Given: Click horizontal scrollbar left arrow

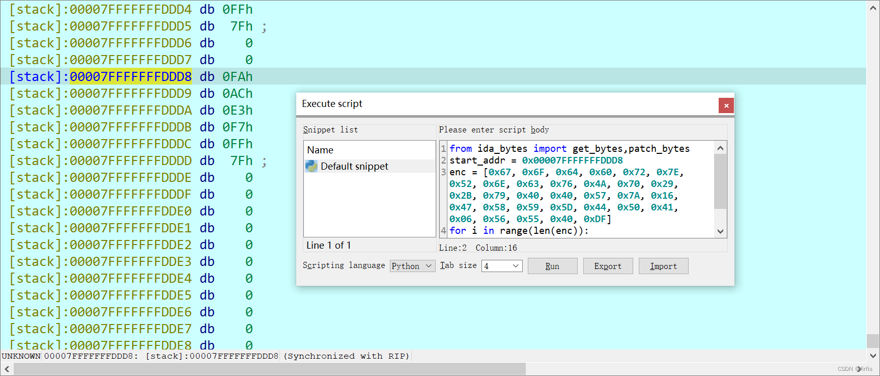Looking at the screenshot, I should pyautogui.click(x=7, y=369).
